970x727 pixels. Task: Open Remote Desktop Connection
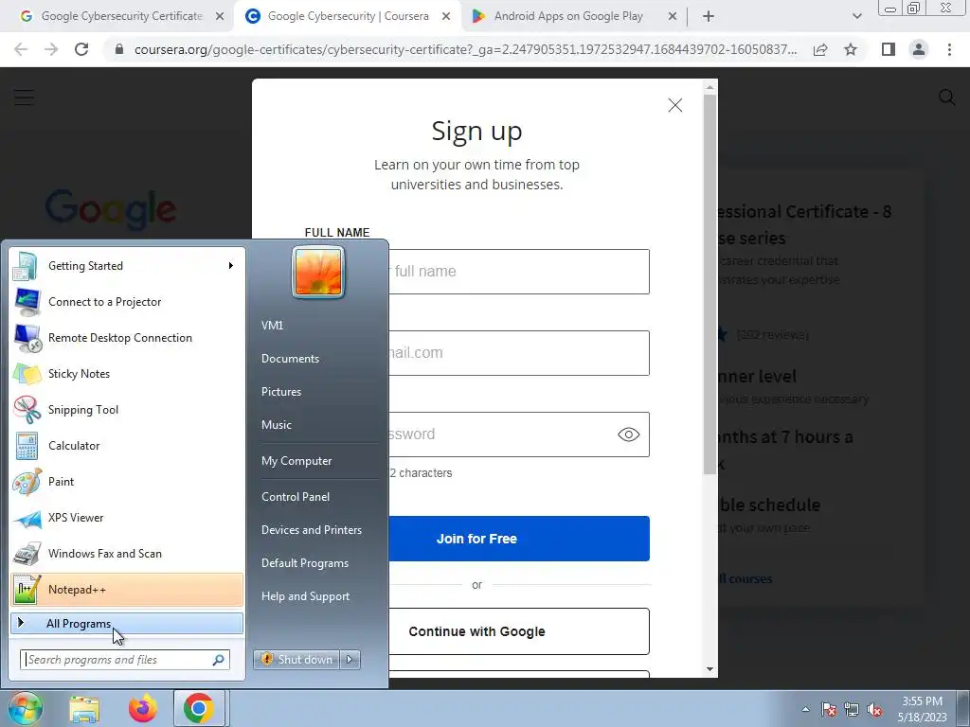[127, 338]
